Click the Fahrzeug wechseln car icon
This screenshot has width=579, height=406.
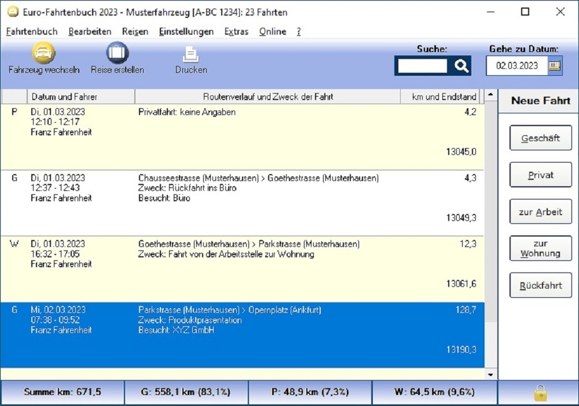click(43, 53)
